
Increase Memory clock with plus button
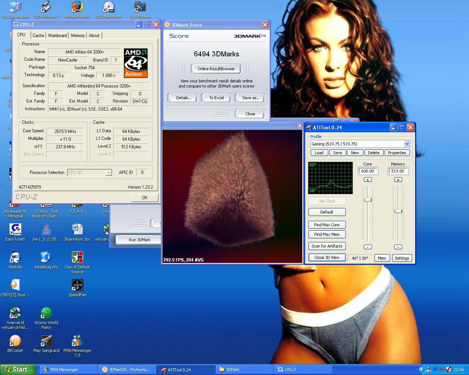[x=398, y=180]
